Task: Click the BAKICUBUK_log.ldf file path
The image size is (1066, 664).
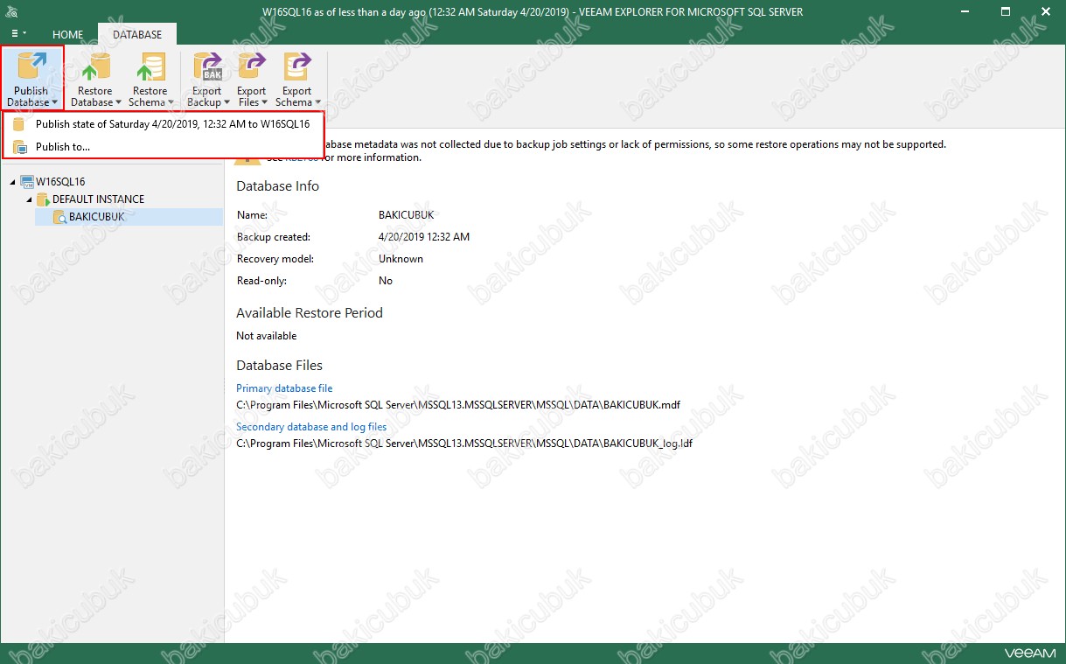Action: (464, 444)
